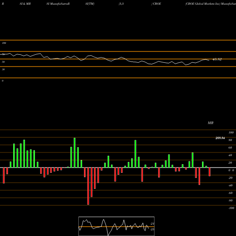Click the '0 0' zero-line axis label
The width and height of the screenshot is (236, 236).
[231, 170]
